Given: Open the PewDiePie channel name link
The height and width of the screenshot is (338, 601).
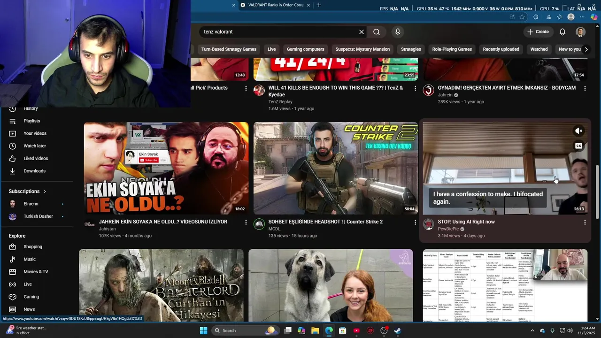Looking at the screenshot, I should tap(448, 229).
